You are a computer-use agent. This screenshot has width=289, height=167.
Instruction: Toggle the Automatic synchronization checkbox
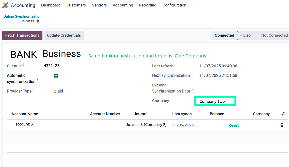[56, 75]
